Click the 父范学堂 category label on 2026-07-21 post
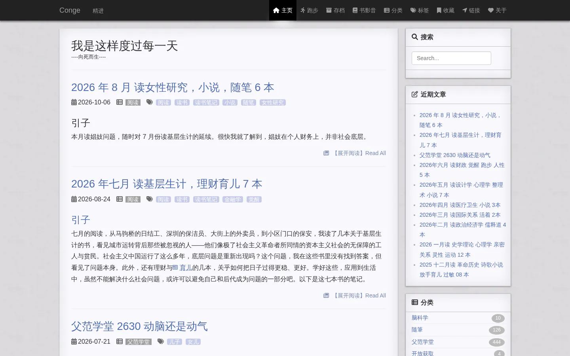The image size is (570, 356). 139,342
